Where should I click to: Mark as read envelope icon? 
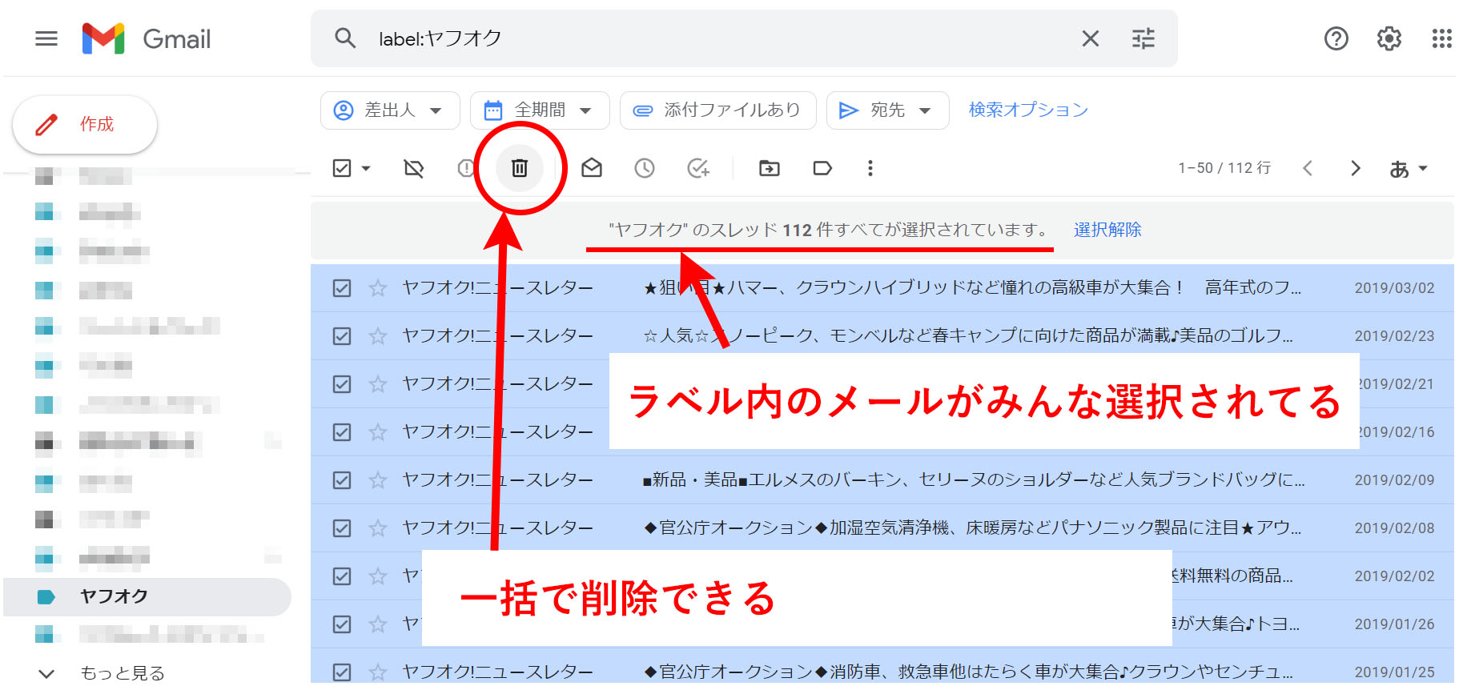(x=592, y=168)
